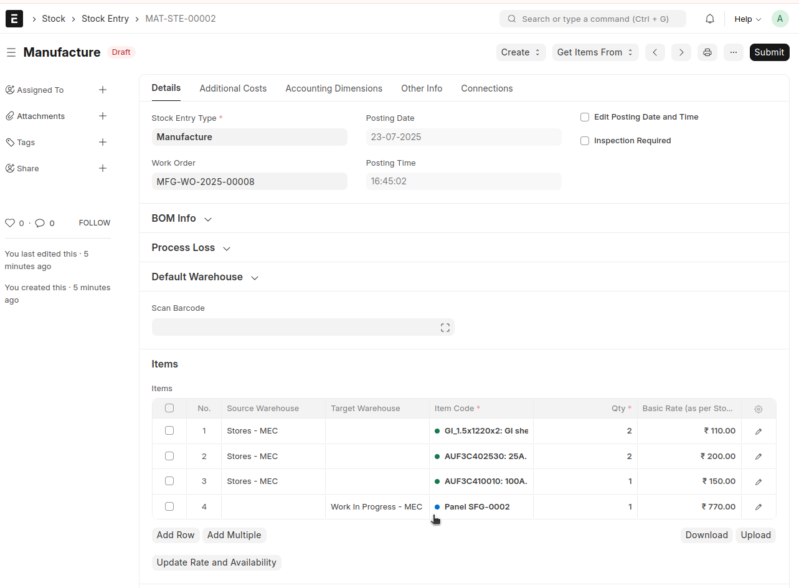
Task: Click the print icon
Action: 707,52
